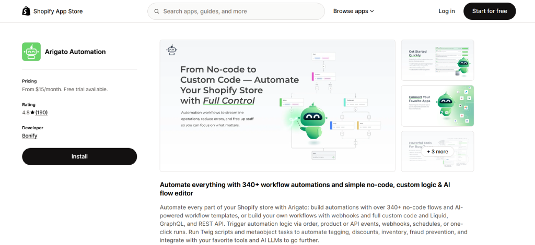Viewport: 535px width, 245px height.
Task: Open the (190) reviews link
Action: [42, 113]
